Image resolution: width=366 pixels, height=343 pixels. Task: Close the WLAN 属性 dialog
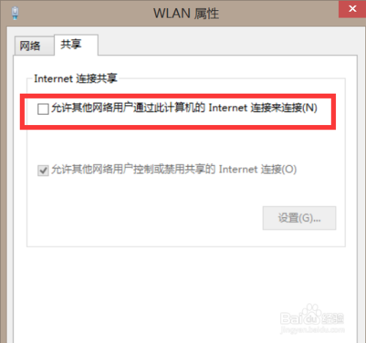click(352, 9)
